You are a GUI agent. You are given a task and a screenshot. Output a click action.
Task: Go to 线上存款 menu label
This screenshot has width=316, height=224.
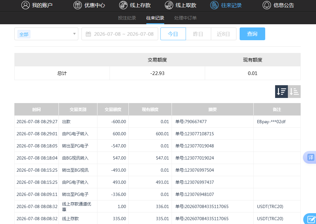(x=140, y=5)
